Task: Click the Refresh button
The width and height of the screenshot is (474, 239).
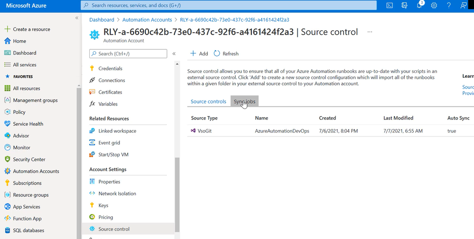Action: [226, 54]
